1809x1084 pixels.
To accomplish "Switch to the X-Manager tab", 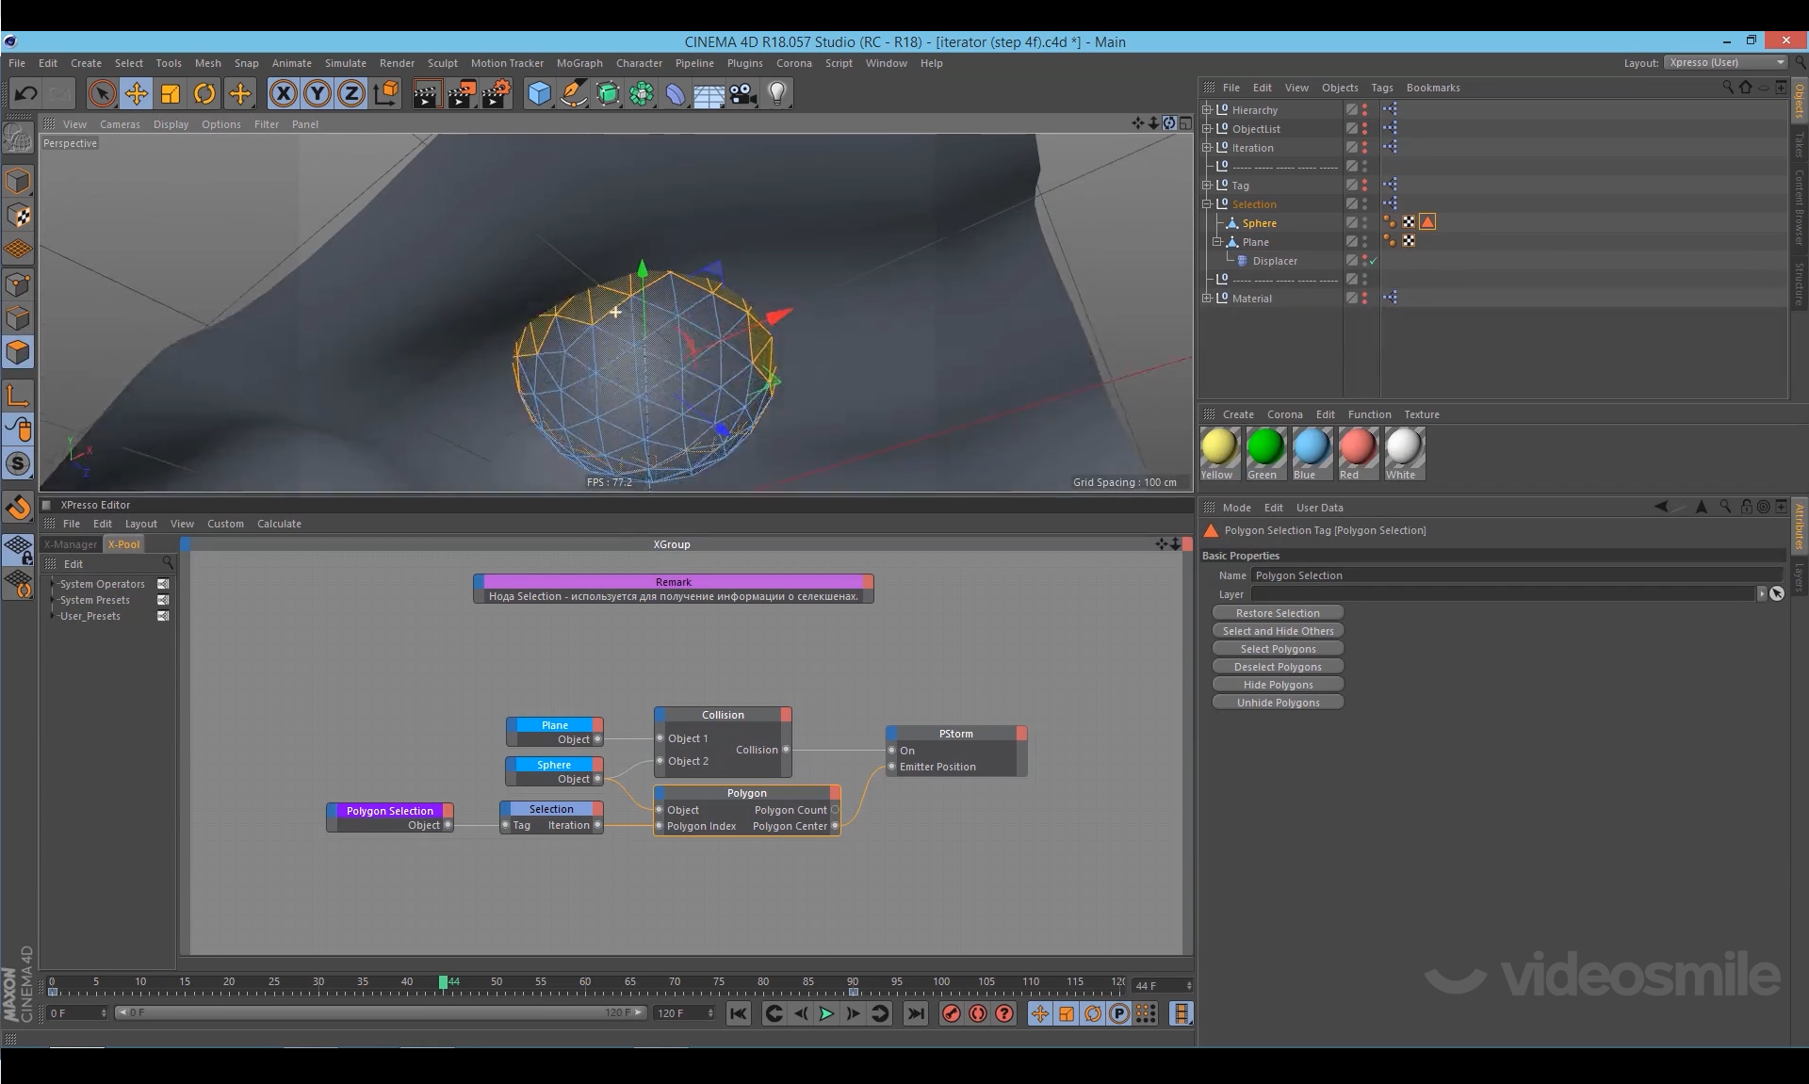I will (71, 544).
